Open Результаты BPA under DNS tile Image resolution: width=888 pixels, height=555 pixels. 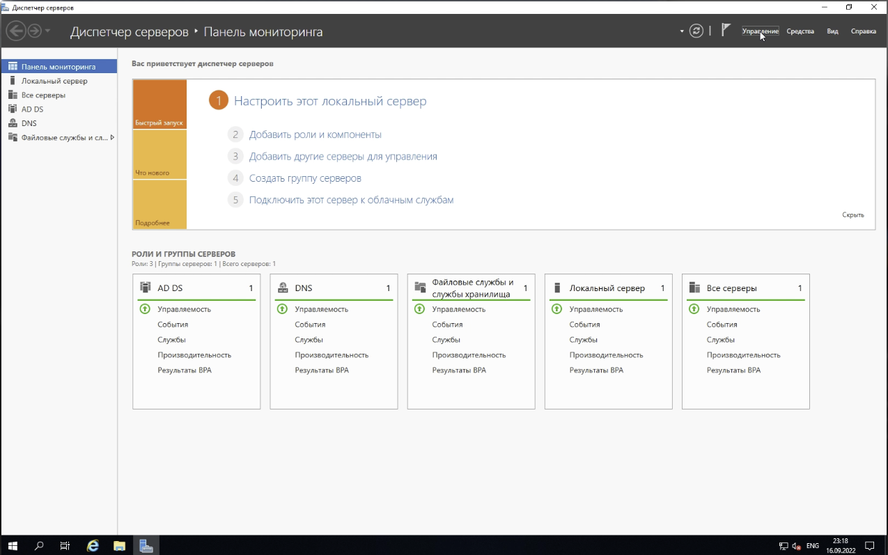(x=321, y=370)
